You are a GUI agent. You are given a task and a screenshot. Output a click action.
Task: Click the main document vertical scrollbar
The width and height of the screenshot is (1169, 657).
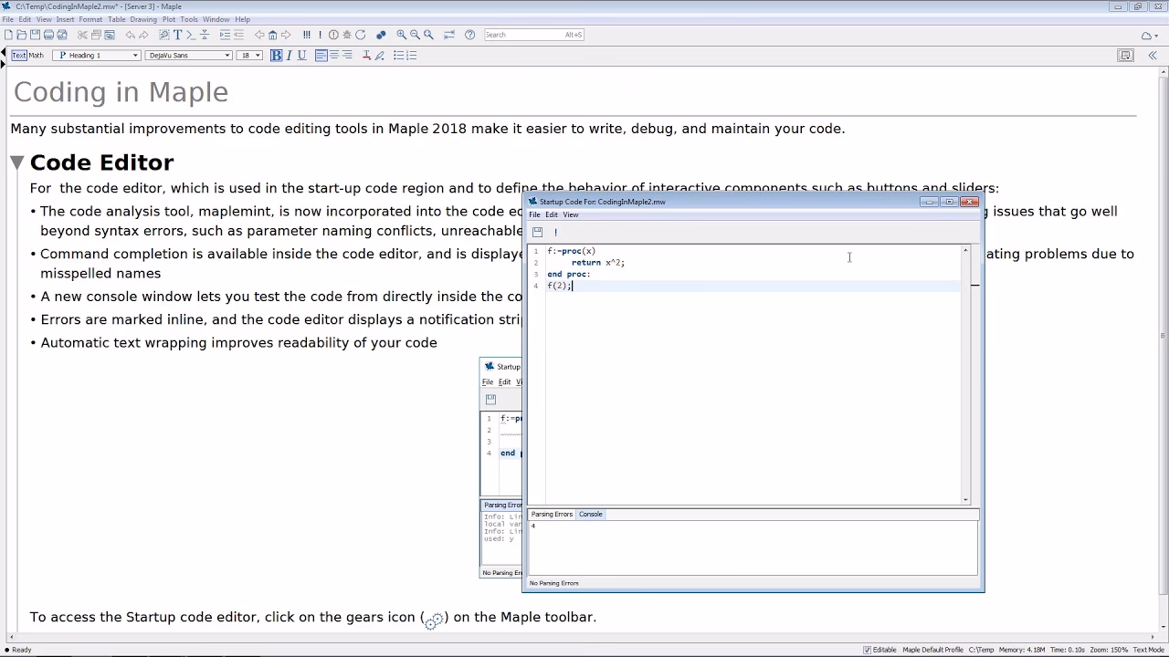coord(1163,347)
